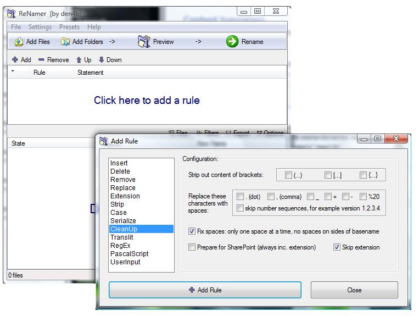The width and height of the screenshot is (419, 316).
Task: Select the Case rule type
Action: point(141,213)
